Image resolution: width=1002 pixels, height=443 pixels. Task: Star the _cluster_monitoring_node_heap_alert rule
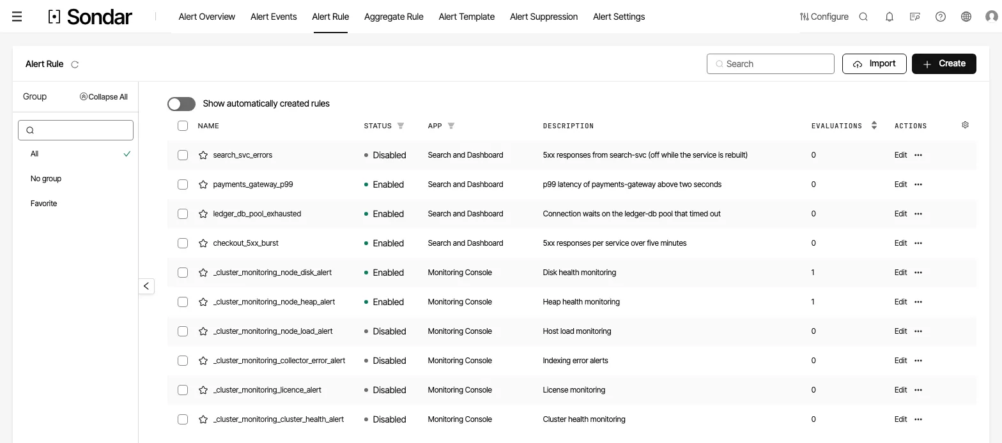[203, 302]
